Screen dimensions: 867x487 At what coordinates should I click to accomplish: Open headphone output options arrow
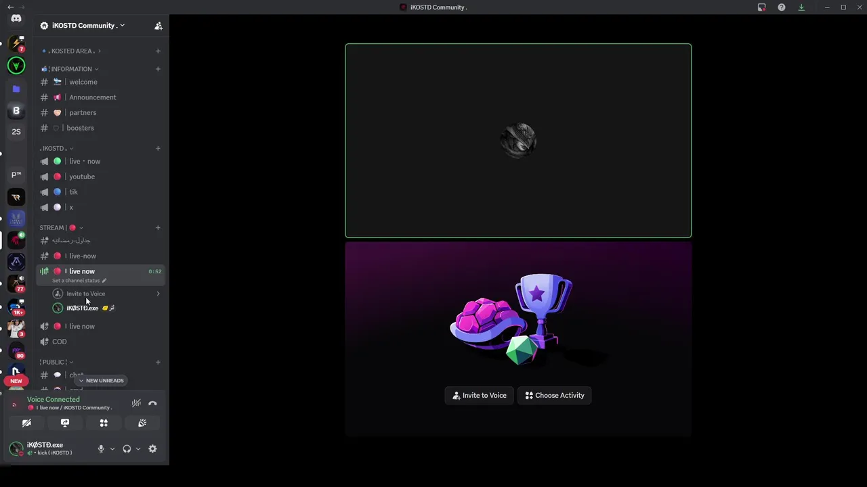[x=138, y=448]
